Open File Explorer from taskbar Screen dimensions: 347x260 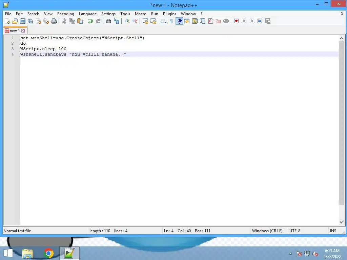[27, 253]
